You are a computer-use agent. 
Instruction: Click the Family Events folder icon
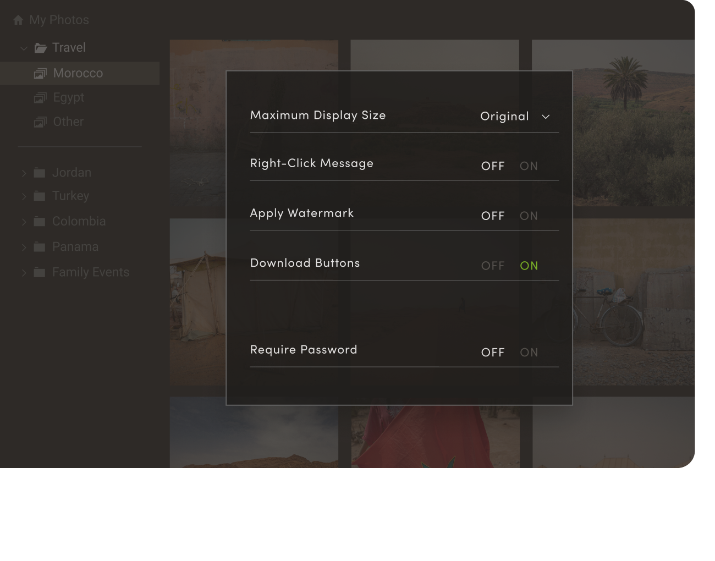39,272
